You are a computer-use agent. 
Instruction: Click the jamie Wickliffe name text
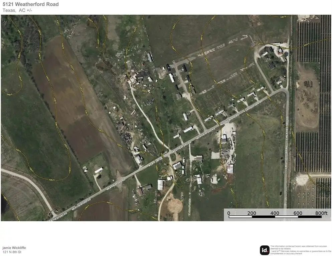pyautogui.click(x=14, y=248)
